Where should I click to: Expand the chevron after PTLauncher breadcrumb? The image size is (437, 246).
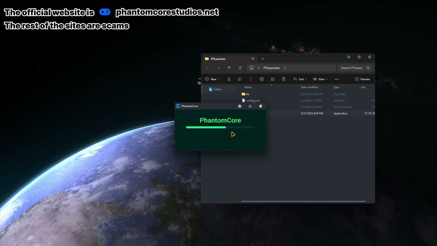tap(285, 68)
